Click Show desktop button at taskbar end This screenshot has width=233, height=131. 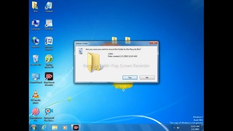pos(202,128)
